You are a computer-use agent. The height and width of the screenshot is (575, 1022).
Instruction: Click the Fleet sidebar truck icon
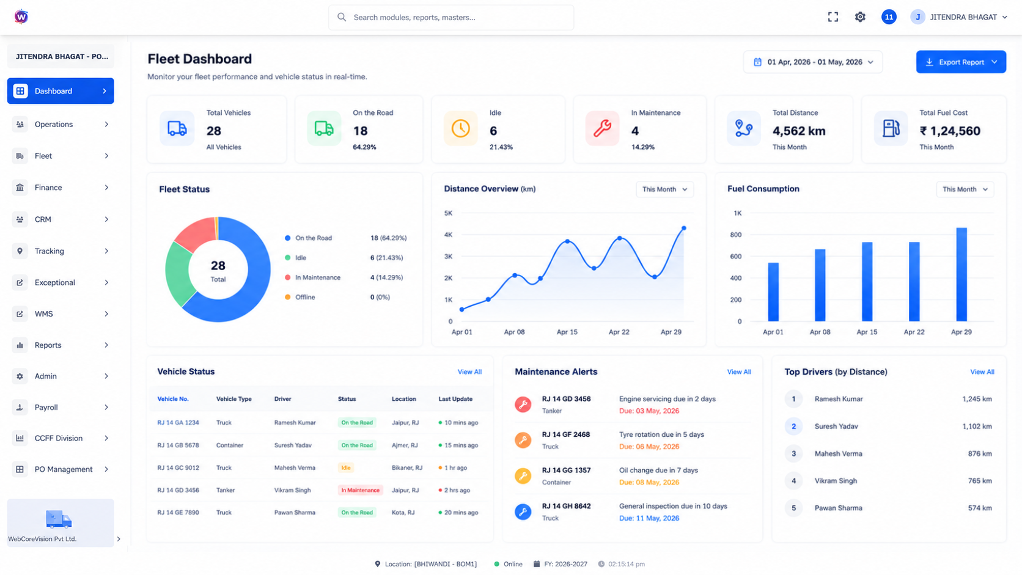(20, 156)
